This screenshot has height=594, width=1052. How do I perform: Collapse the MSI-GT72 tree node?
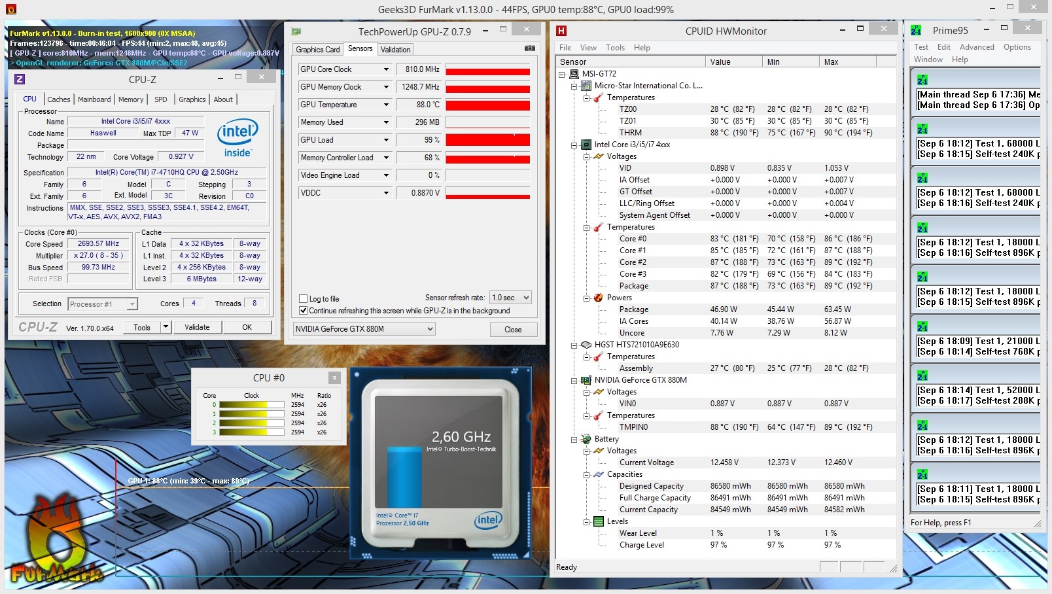(x=562, y=74)
